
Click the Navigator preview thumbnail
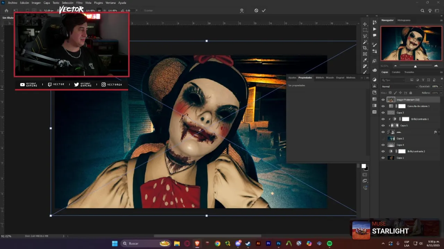coord(411,44)
